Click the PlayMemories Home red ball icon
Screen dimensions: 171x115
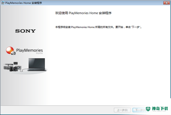(11, 51)
